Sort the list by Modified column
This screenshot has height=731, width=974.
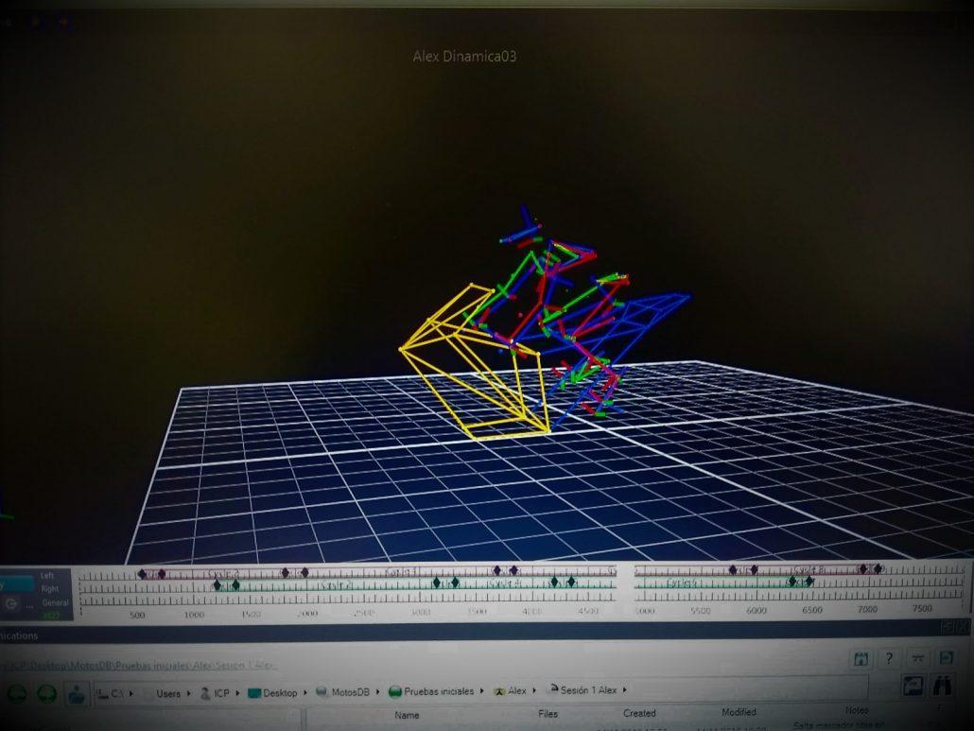tap(739, 712)
